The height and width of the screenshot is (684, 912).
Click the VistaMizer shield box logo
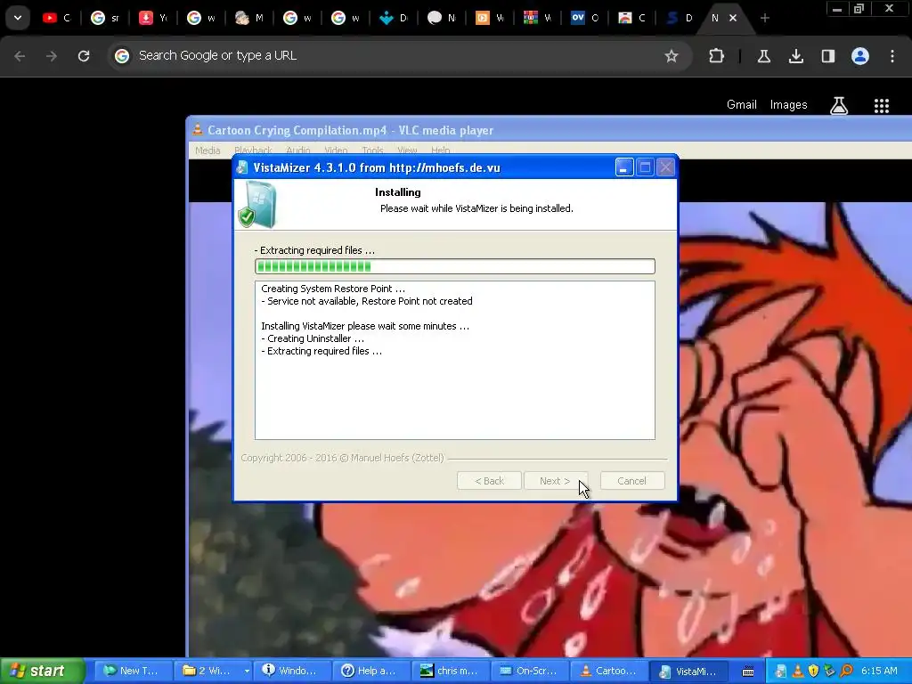(257, 204)
